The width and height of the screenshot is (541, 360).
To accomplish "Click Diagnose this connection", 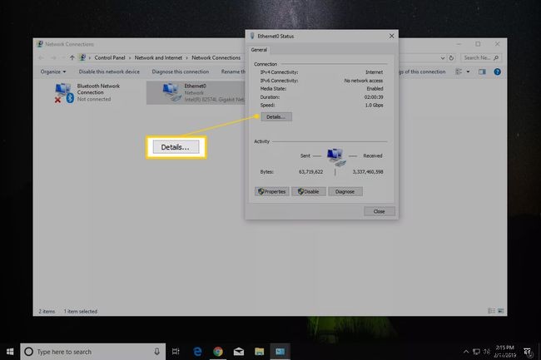I will coord(181,72).
